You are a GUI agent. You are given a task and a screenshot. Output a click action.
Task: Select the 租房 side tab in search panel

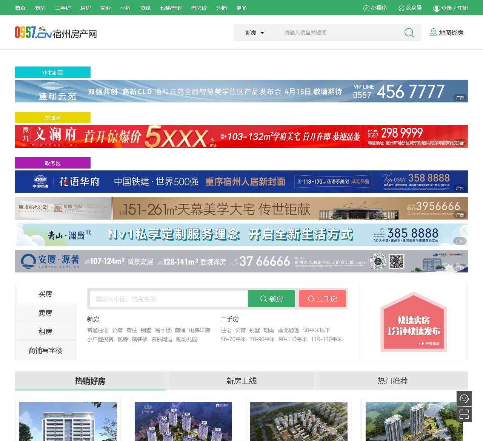(x=45, y=331)
